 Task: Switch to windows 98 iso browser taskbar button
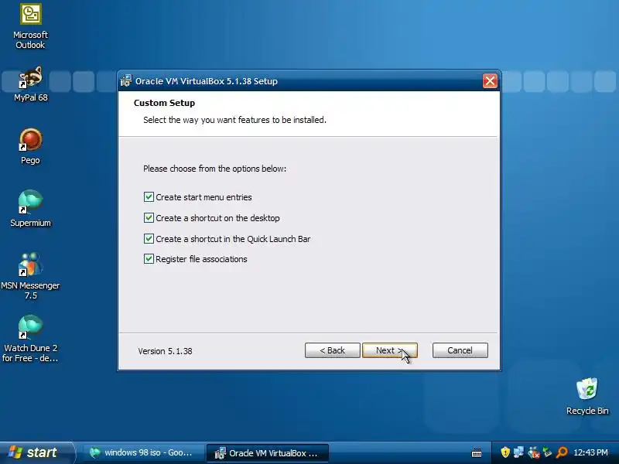pos(143,453)
